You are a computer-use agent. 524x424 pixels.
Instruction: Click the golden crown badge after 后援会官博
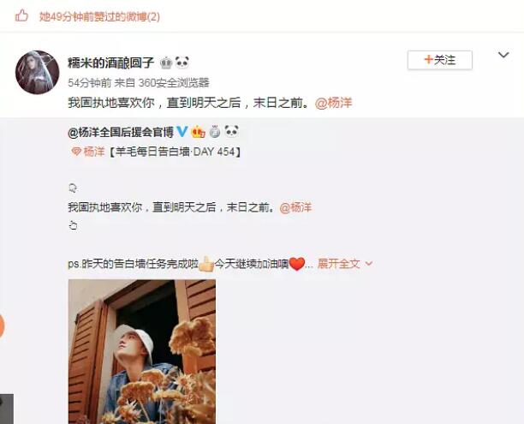198,132
